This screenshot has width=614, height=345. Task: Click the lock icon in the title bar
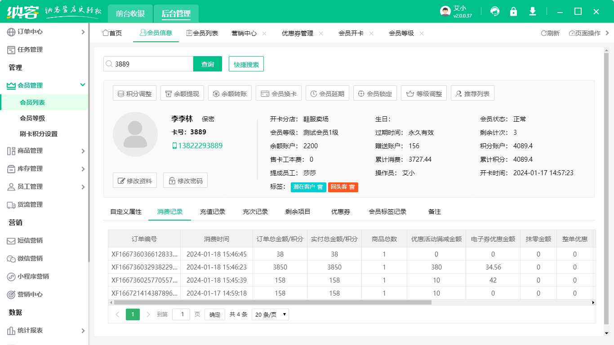click(x=513, y=11)
